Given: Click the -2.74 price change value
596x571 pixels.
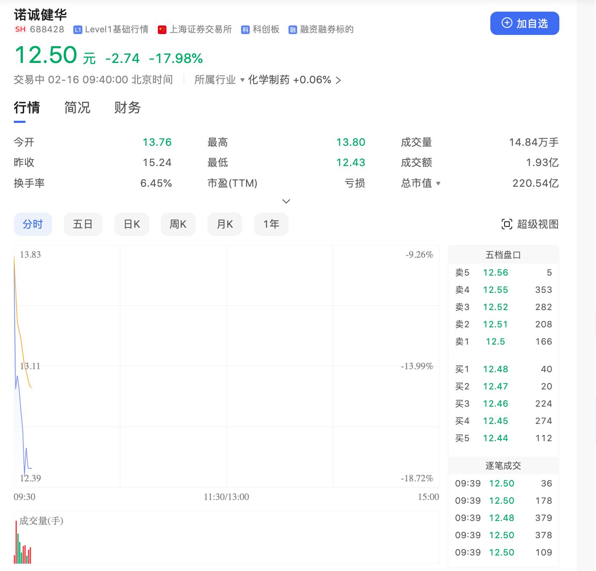Looking at the screenshot, I should coord(122,58).
